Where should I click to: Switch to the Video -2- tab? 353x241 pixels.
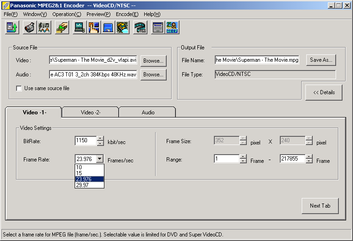[x=91, y=112]
